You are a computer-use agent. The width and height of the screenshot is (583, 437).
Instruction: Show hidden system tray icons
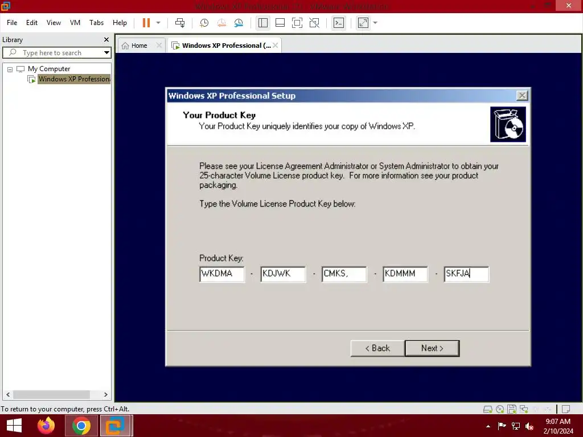pos(488,426)
